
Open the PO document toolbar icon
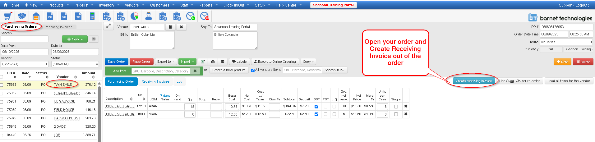point(50,16)
